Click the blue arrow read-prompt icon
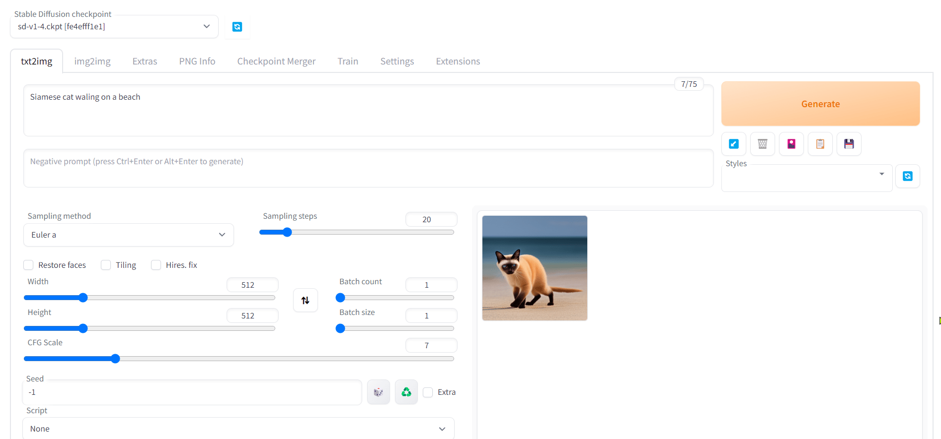Screen dimensions: 941x439 pyautogui.click(x=734, y=144)
